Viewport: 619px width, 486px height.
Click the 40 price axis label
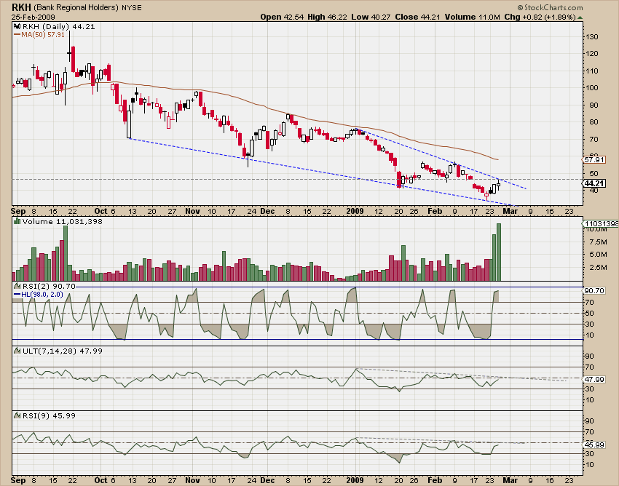click(594, 190)
